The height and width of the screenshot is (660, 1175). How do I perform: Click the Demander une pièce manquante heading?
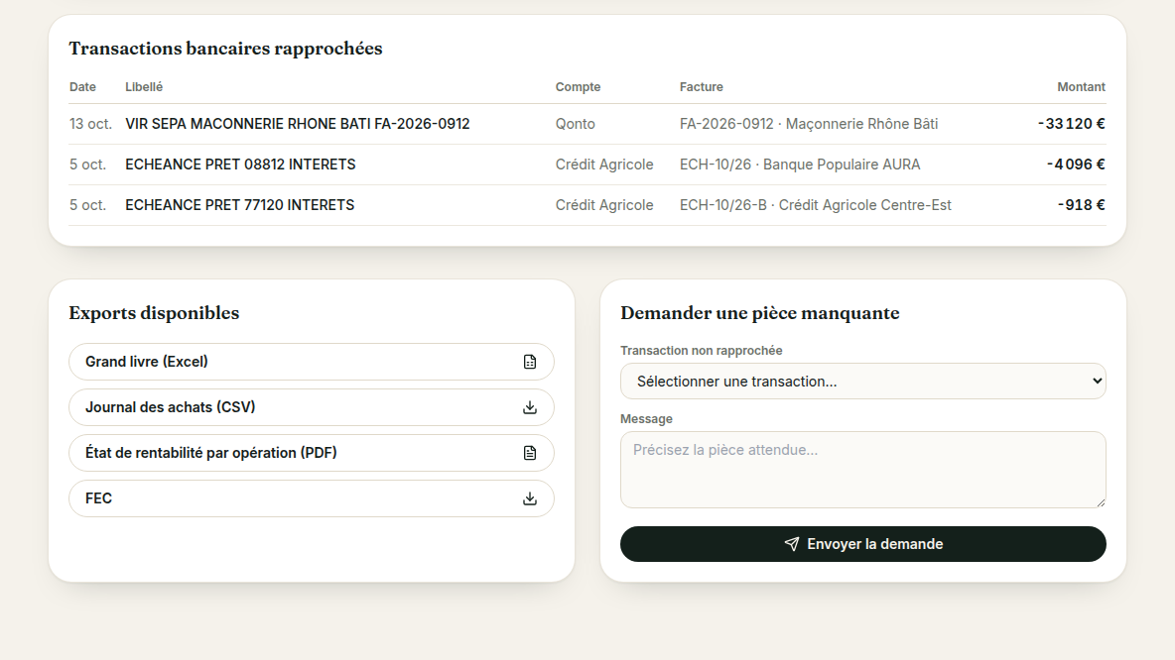(760, 313)
